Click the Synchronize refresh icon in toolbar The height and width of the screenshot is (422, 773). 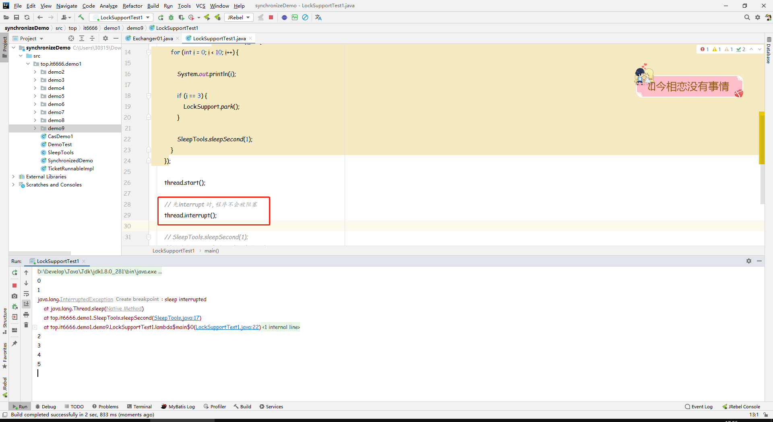click(x=27, y=17)
